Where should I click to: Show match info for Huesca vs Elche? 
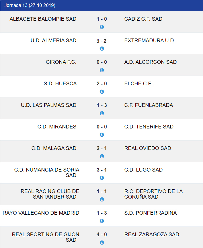point(101,92)
